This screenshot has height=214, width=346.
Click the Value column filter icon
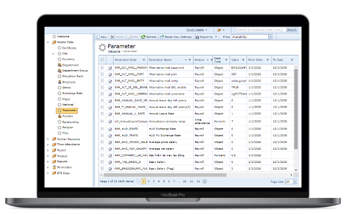[x=243, y=60]
